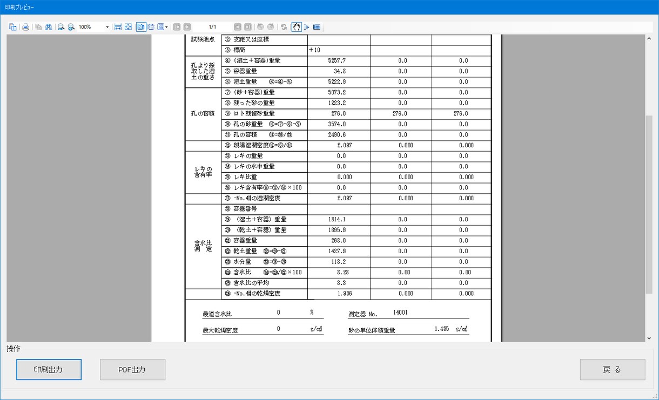Go to the first page icon
The width and height of the screenshot is (659, 400).
click(x=177, y=27)
